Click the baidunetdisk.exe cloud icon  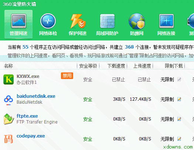click(x=8, y=99)
